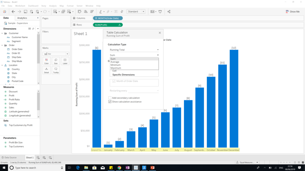Open the Analysis menu
The height and width of the screenshot is (171, 305).
click(53, 6)
